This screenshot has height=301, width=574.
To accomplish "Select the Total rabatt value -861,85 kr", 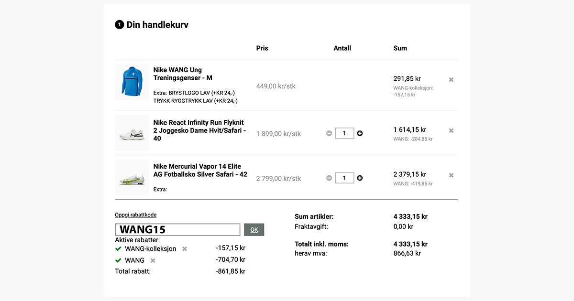I will (x=231, y=271).
